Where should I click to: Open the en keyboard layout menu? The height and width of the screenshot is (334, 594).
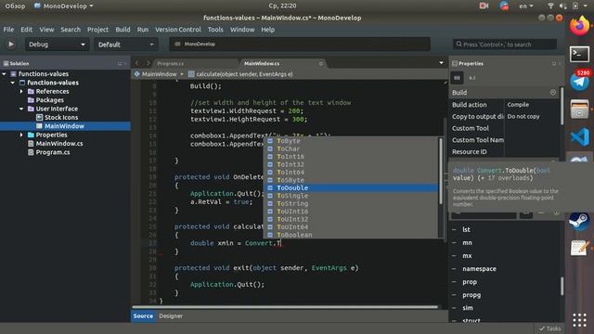[x=526, y=6]
